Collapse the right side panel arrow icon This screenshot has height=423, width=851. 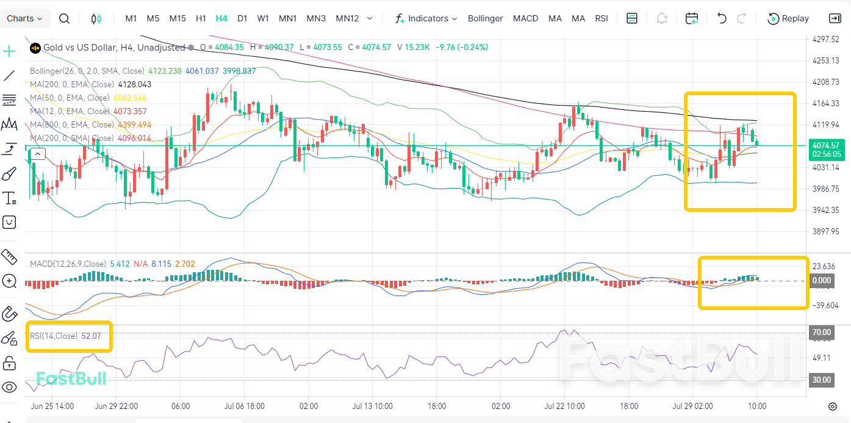(x=835, y=18)
